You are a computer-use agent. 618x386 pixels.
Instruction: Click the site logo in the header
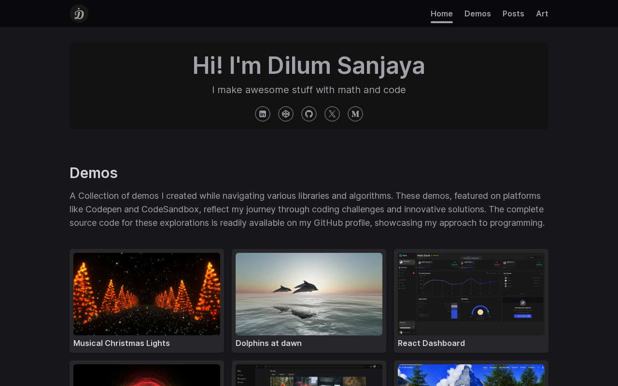tap(79, 14)
